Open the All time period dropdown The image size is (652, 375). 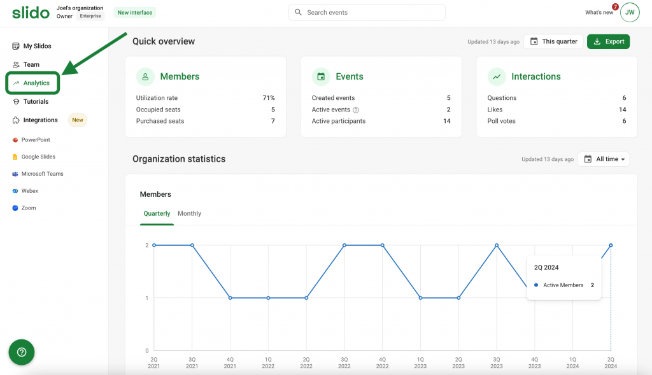(604, 159)
